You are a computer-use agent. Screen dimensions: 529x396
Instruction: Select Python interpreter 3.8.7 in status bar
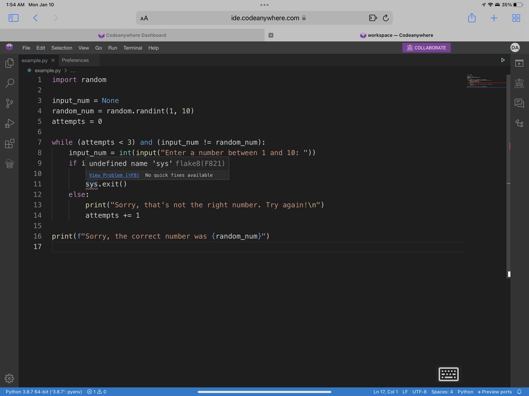(x=44, y=392)
